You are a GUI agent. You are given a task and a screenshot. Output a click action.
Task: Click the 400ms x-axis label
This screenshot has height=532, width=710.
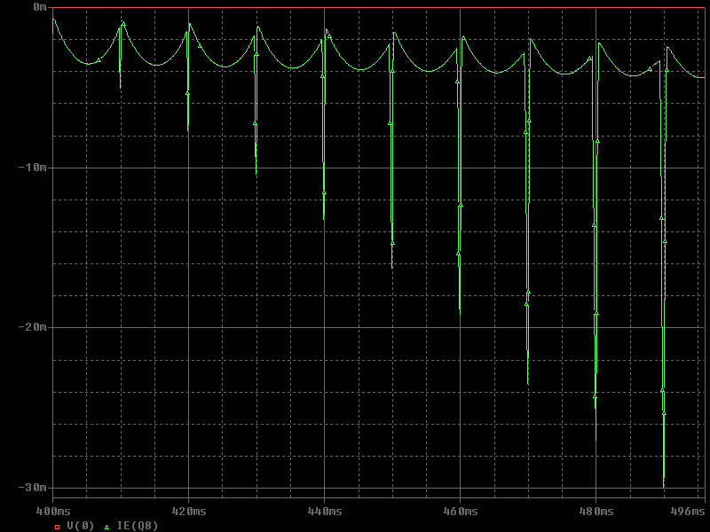point(53,512)
